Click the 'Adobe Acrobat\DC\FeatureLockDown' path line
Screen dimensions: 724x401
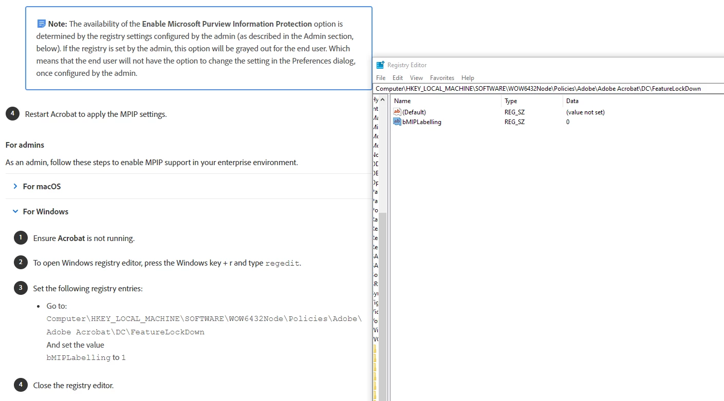(125, 332)
